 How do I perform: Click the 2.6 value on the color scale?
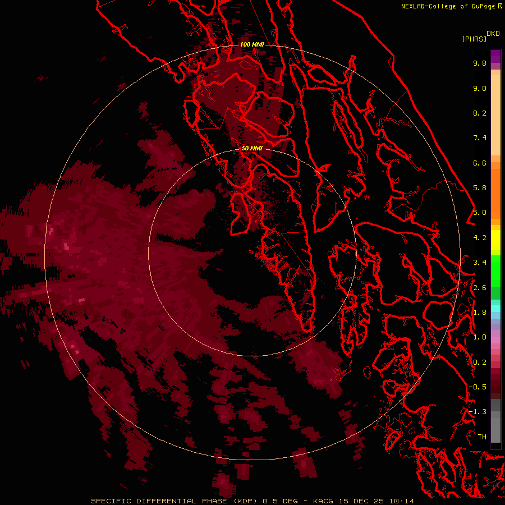(x=480, y=288)
